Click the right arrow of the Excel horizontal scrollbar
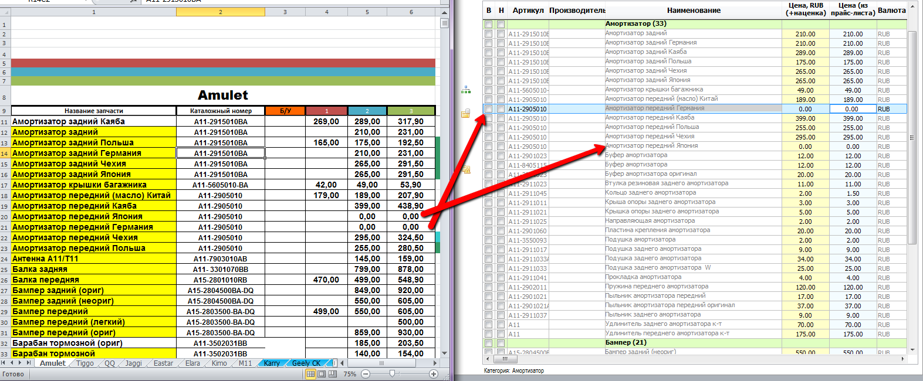The width and height of the screenshot is (923, 381). coord(435,363)
